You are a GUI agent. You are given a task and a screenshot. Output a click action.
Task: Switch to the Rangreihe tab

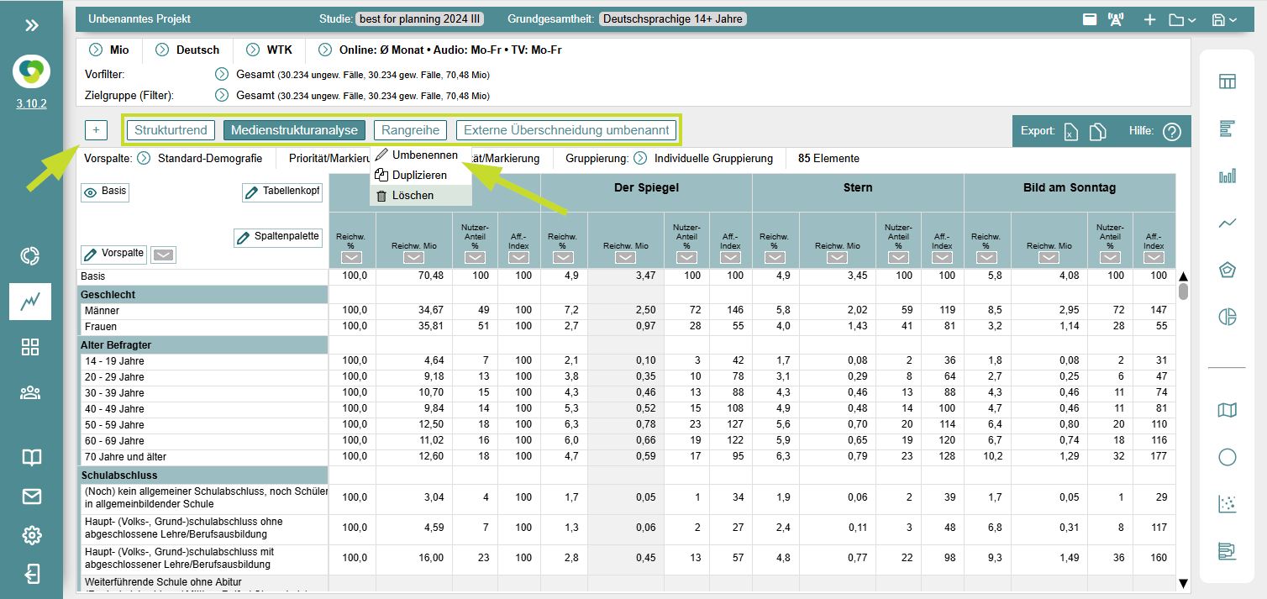point(411,130)
